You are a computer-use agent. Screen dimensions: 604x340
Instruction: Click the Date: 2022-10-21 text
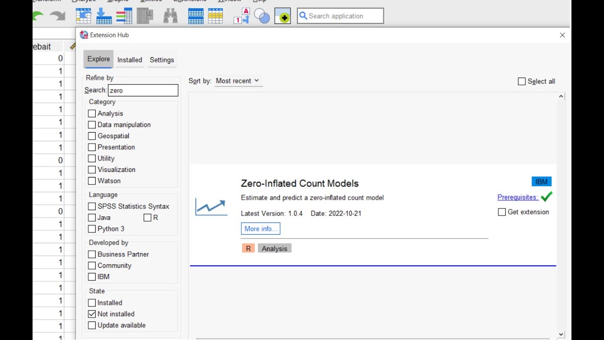click(336, 213)
